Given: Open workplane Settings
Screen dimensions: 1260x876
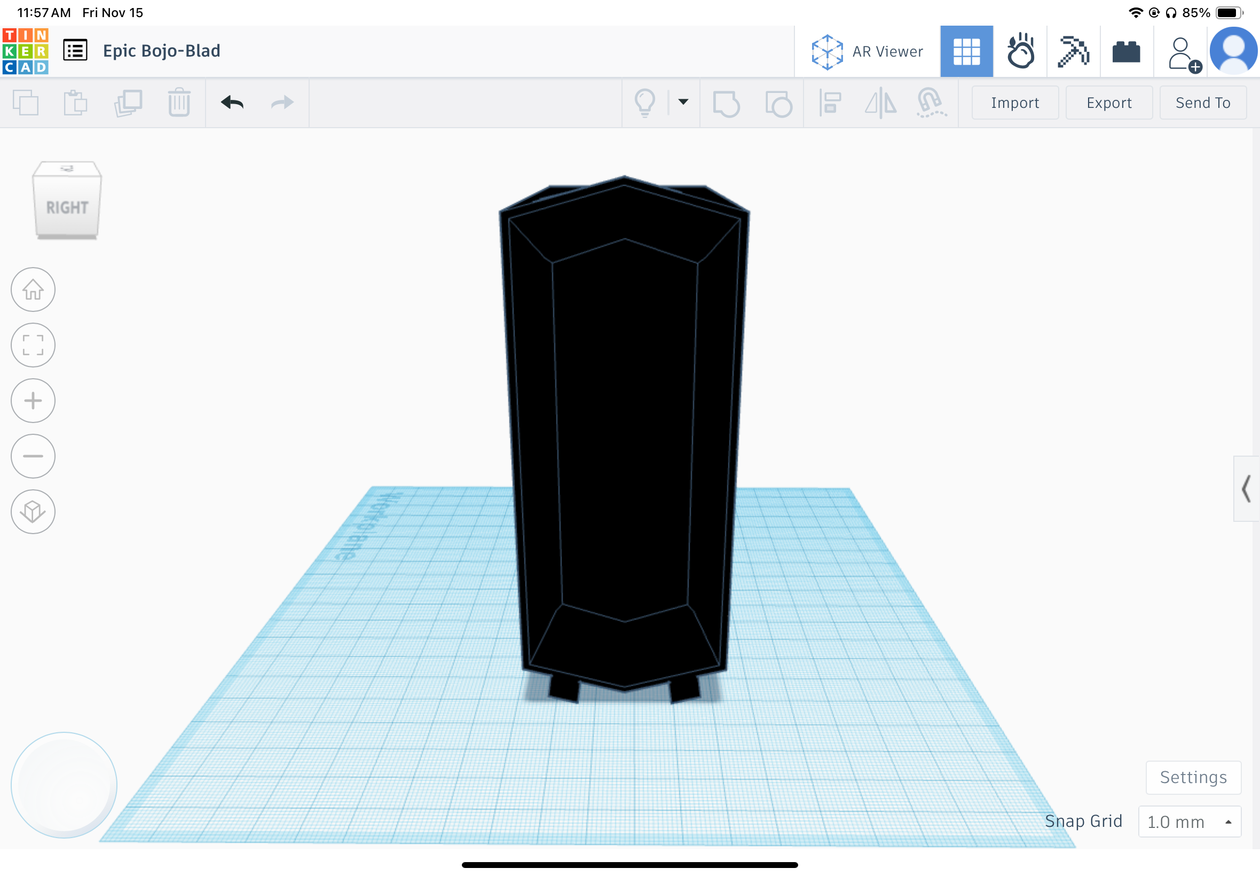Looking at the screenshot, I should [x=1193, y=777].
